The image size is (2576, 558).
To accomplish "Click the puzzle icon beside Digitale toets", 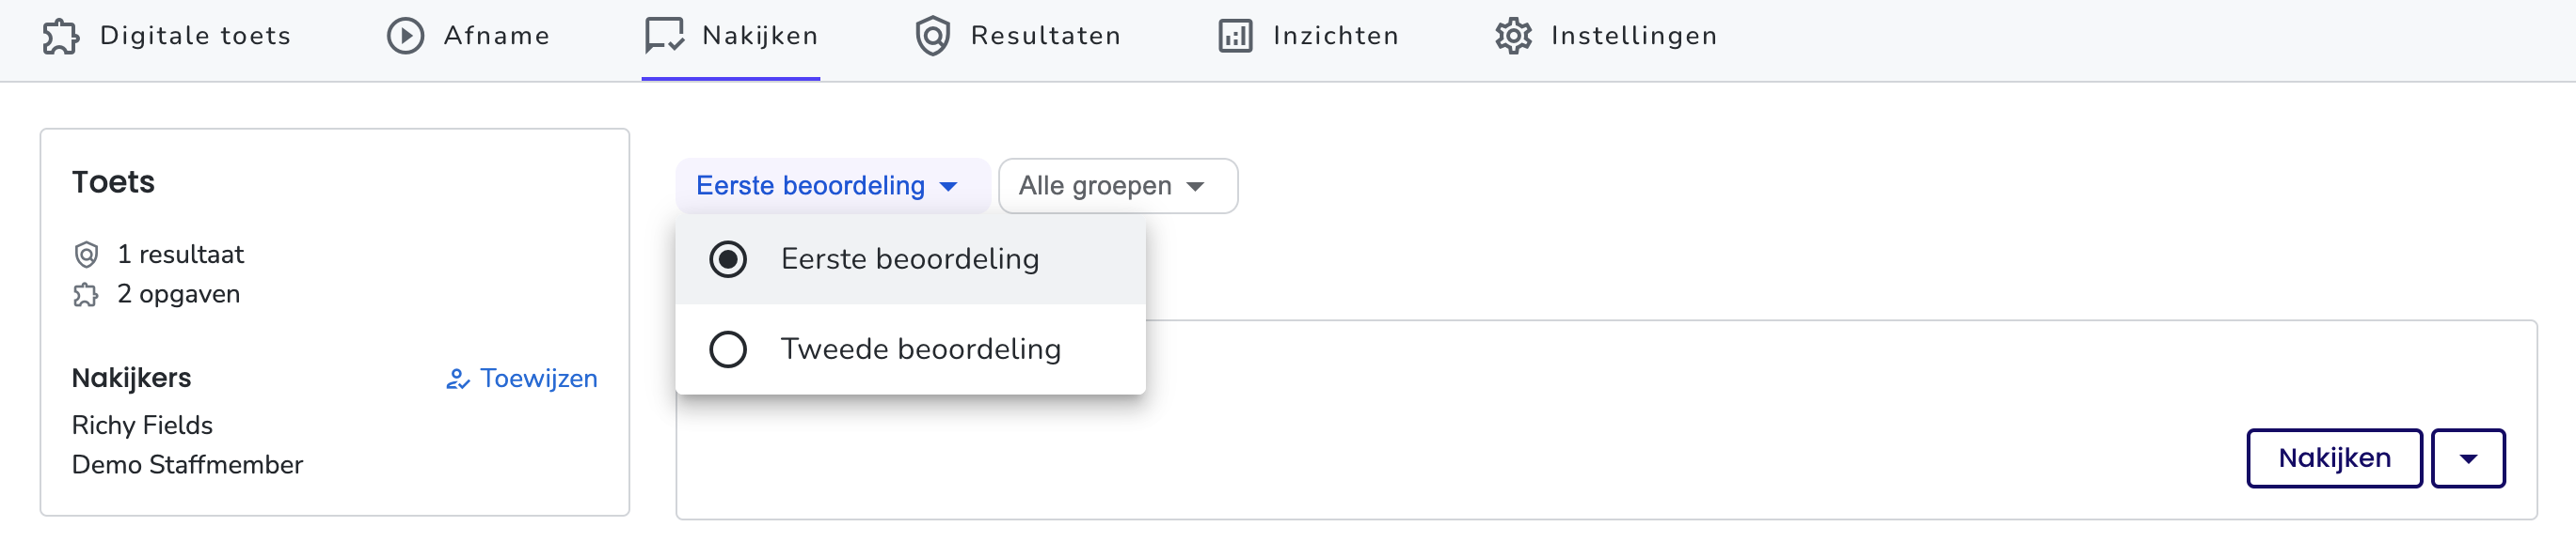I will click(x=61, y=36).
